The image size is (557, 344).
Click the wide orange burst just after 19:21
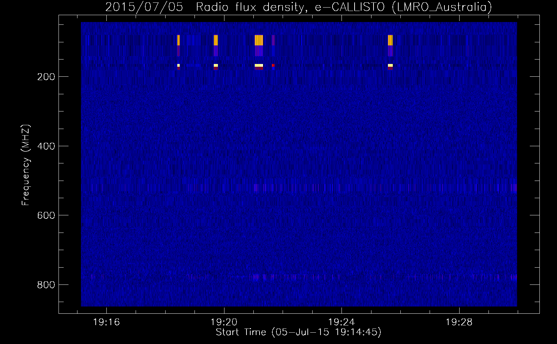tap(259, 40)
